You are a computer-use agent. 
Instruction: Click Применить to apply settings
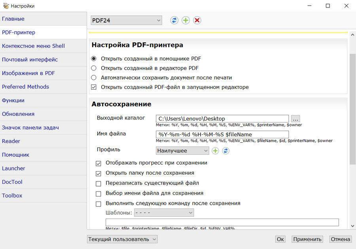coord(307,239)
